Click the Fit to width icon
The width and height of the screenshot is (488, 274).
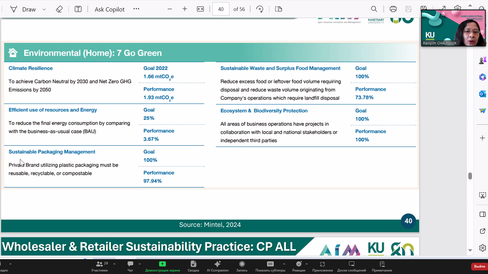(200, 9)
